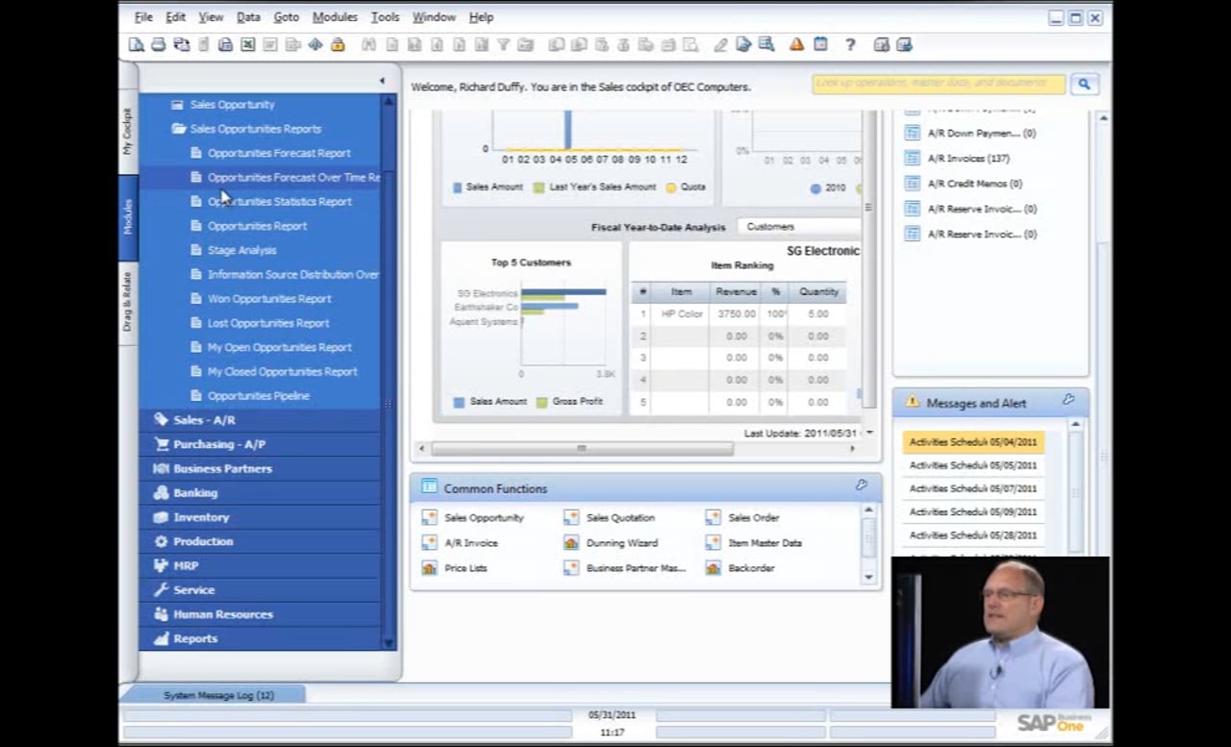Image resolution: width=1231 pixels, height=747 pixels.
Task: Expand the Sales - A/R module
Action: (x=204, y=420)
